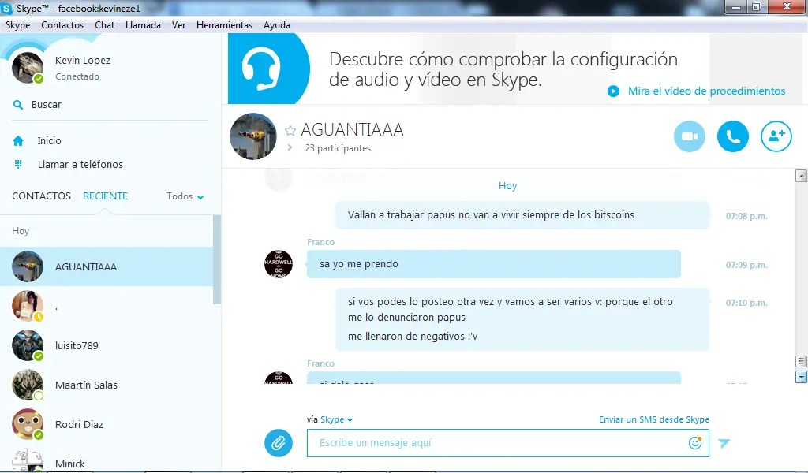
Task: Click Franco's avatar beside 'sa yo me prendo'
Action: [279, 264]
